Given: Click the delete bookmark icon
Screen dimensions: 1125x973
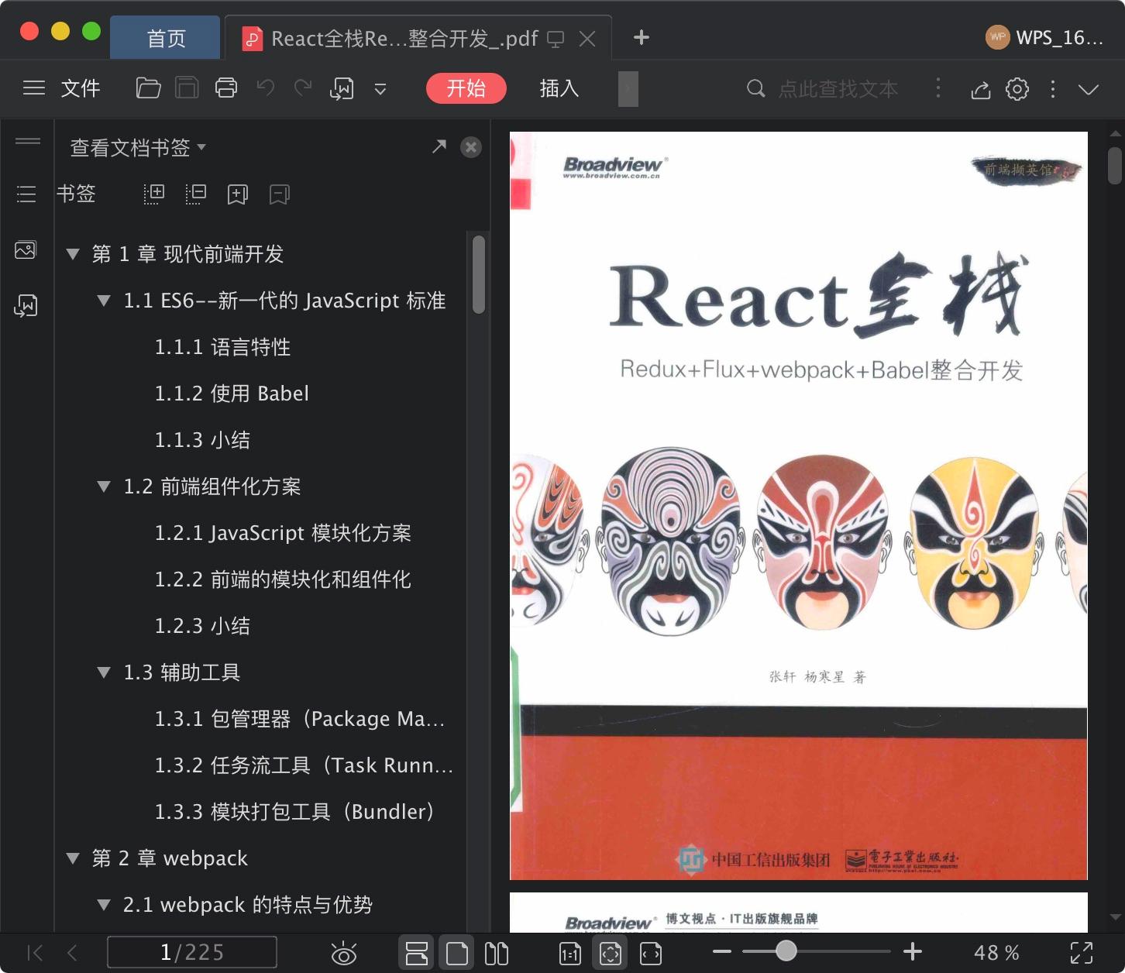Looking at the screenshot, I should 280,194.
